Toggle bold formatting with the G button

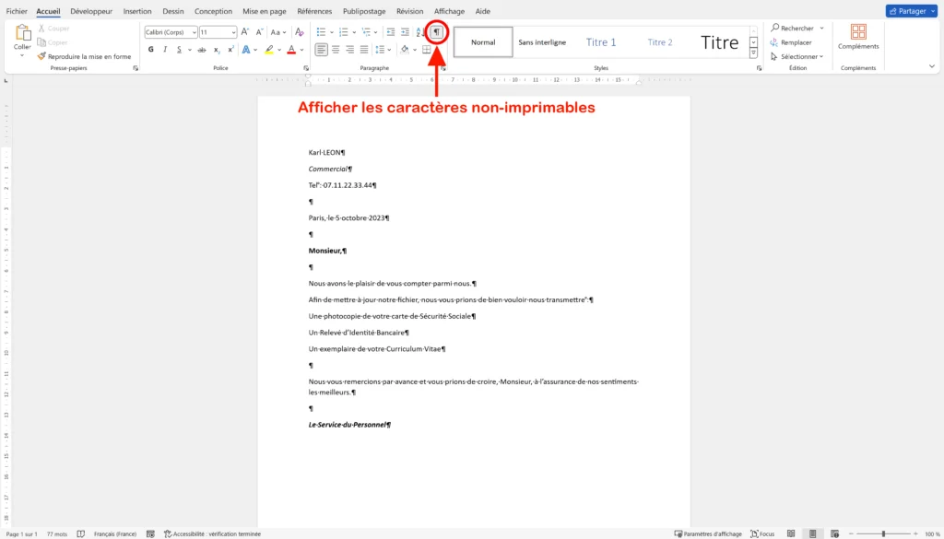(x=150, y=49)
